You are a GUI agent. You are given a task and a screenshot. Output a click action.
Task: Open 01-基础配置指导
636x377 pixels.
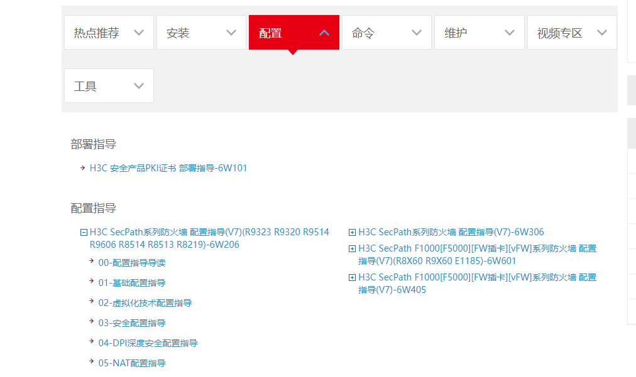tap(132, 283)
